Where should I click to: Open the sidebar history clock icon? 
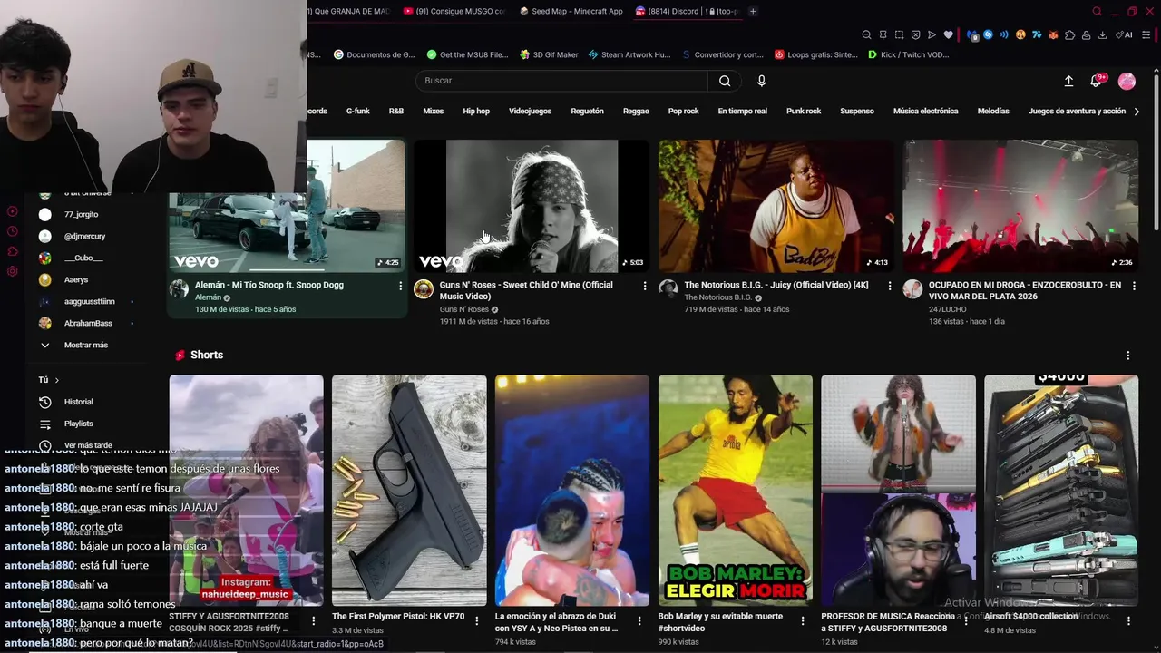click(13, 231)
